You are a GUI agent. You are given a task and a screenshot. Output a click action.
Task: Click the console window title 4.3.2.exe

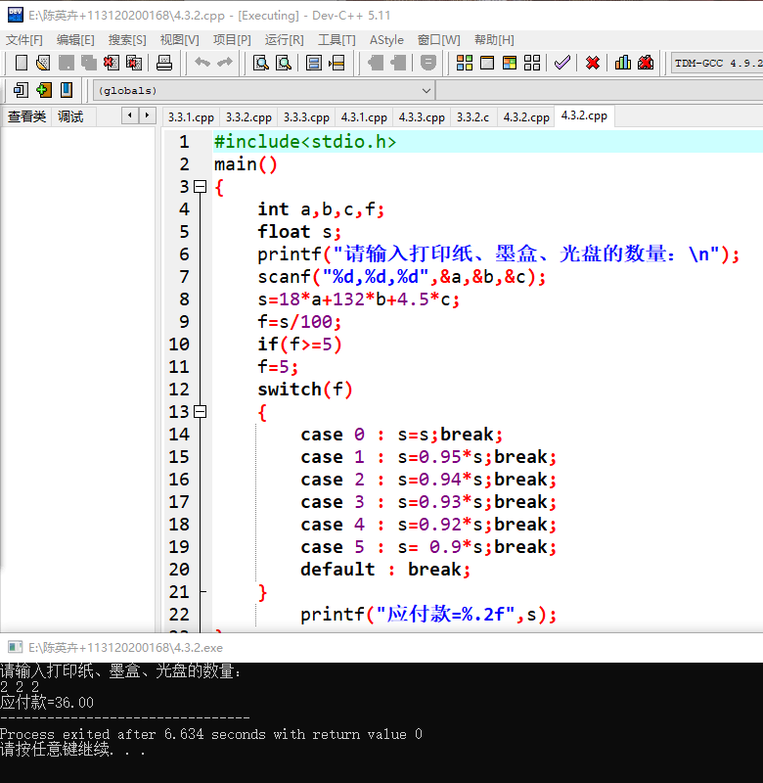tap(125, 648)
